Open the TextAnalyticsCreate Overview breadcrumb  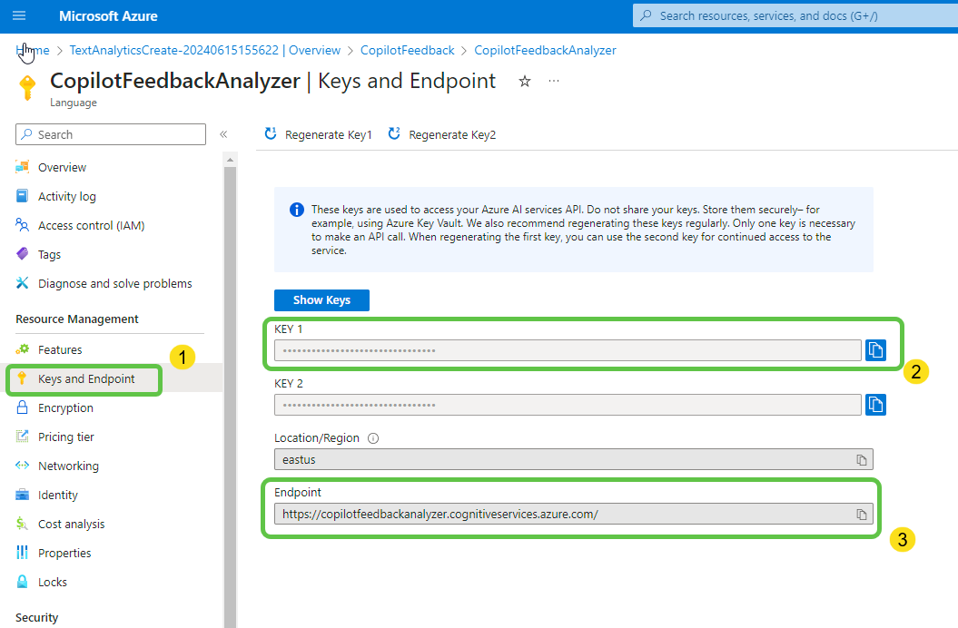tap(204, 51)
